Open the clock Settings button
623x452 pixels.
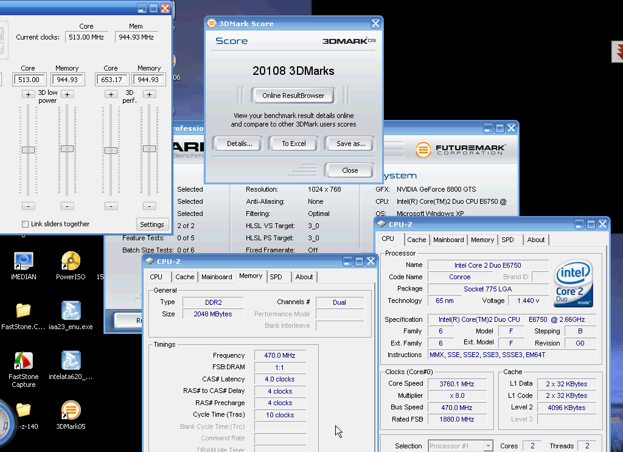click(151, 224)
